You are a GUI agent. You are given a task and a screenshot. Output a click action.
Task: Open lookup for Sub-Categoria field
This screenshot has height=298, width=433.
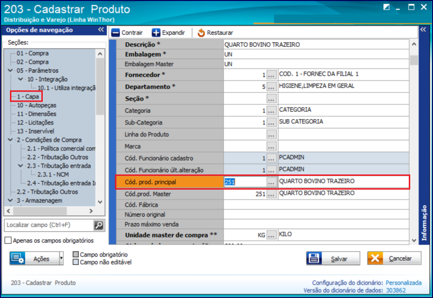(271, 122)
